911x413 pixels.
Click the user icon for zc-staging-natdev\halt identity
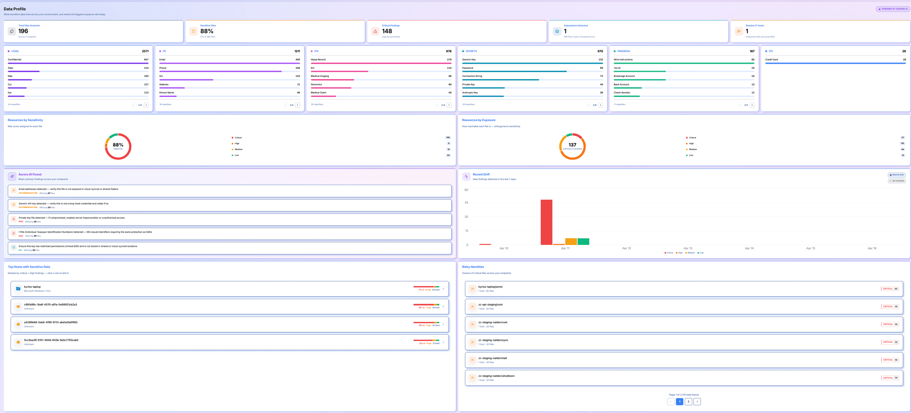click(473, 360)
